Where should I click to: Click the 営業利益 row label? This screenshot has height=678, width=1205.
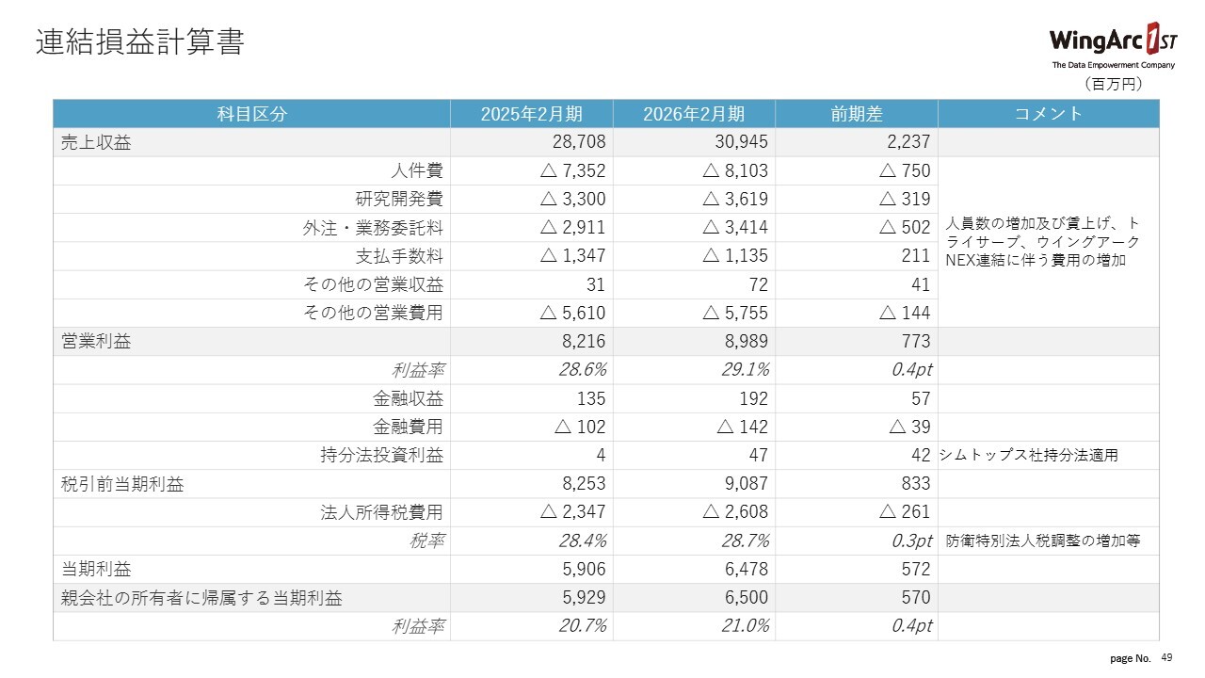[x=96, y=341]
